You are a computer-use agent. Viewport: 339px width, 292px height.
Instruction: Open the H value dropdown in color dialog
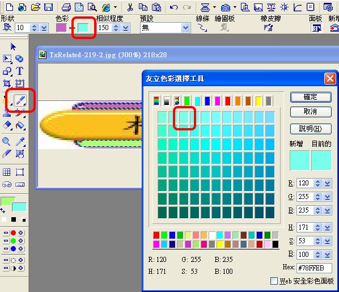tap(327, 227)
